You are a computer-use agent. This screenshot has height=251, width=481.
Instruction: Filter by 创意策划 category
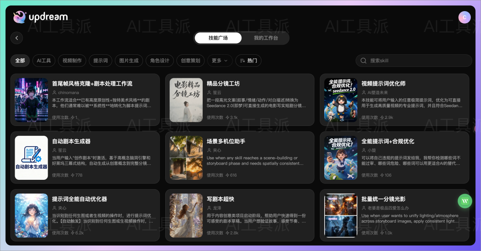point(191,61)
